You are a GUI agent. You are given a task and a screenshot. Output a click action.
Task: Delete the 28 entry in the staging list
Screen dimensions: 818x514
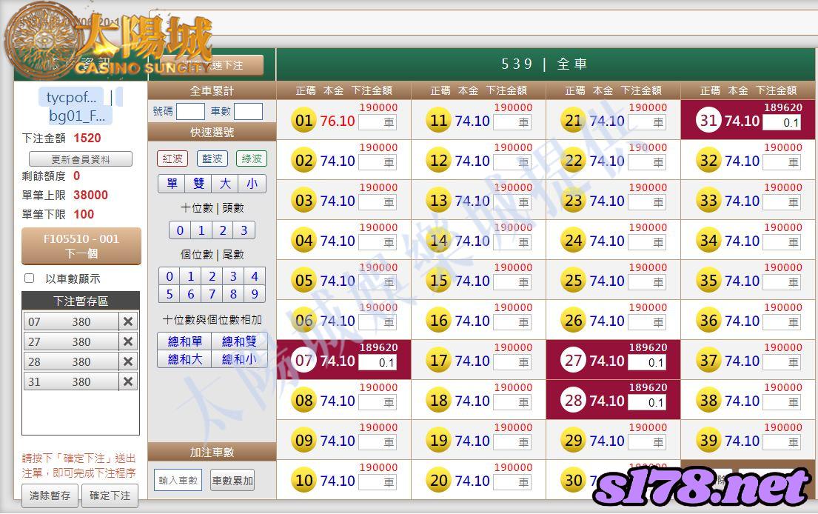(x=128, y=361)
